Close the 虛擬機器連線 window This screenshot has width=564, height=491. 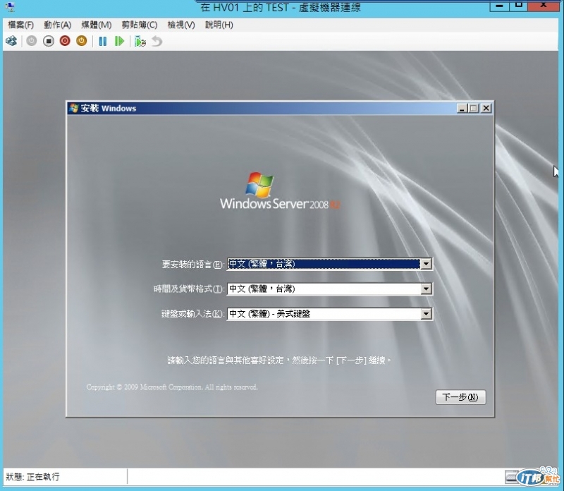(x=544, y=6)
